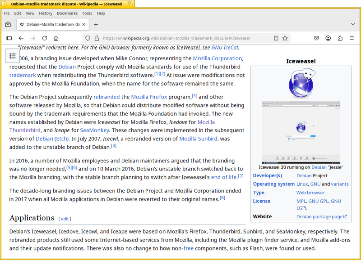This screenshot has width=361, height=260.
Task: Click the Firefox View icon in tab strip
Action: [8, 24]
